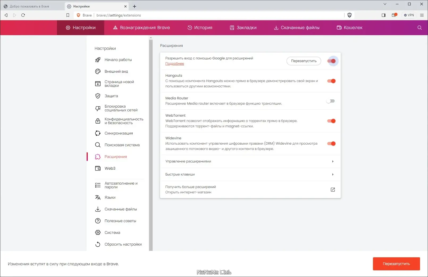
Task: Click Получить больше расширений row text
Action: (191, 187)
